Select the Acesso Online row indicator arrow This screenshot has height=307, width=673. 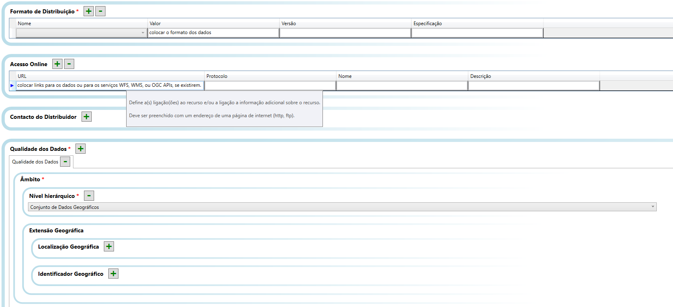pos(12,86)
